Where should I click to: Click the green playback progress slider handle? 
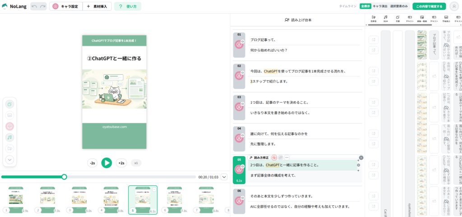(64, 177)
